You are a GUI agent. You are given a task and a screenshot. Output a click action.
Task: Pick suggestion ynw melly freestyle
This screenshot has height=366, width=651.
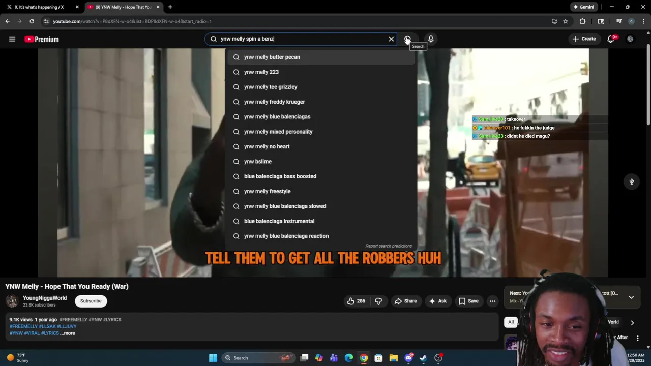click(321, 191)
